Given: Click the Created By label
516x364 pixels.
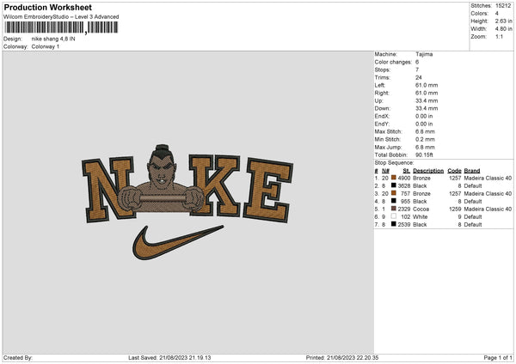Looking at the screenshot, I should [x=18, y=358].
